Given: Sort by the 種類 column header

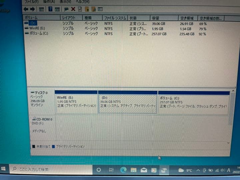Looking at the screenshot, I should 92,18.
